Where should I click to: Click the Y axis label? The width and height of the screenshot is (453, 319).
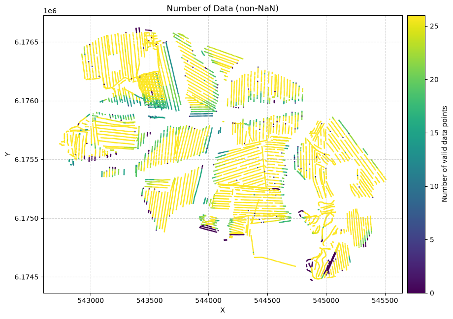coord(7,154)
